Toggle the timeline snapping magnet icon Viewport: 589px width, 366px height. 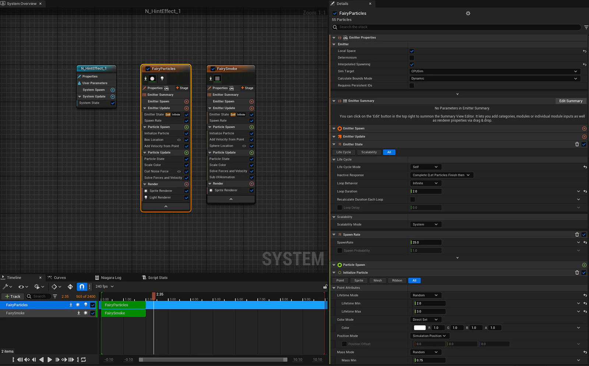pyautogui.click(x=82, y=287)
